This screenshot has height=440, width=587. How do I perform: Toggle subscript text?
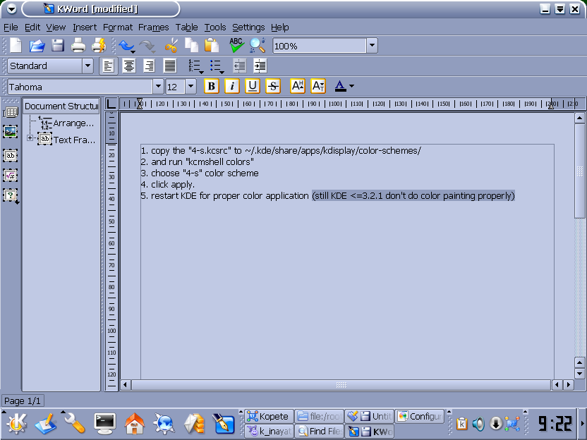317,87
